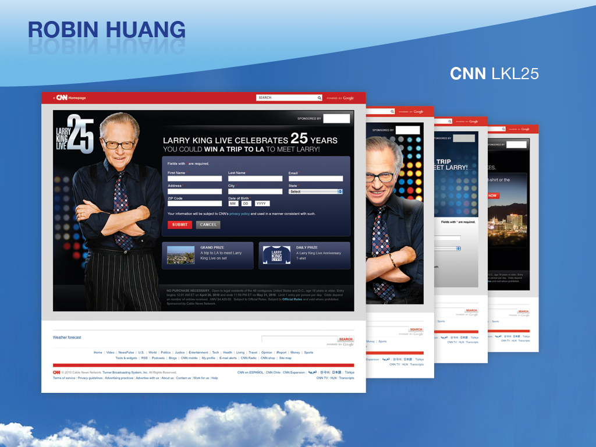The width and height of the screenshot is (596, 447).
Task: Open the RSS link
Action: pyautogui.click(x=144, y=358)
